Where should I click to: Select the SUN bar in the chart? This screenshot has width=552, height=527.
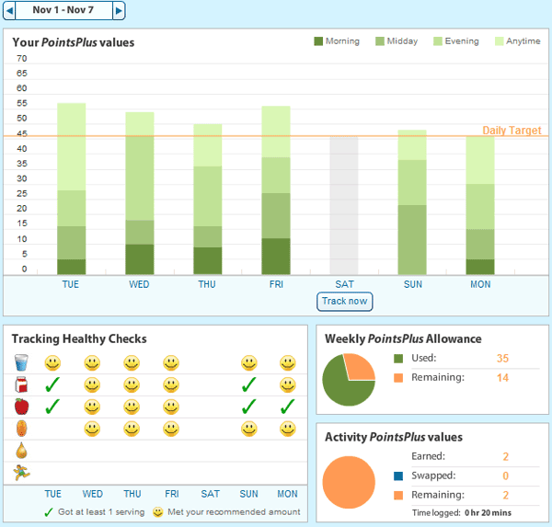412,202
